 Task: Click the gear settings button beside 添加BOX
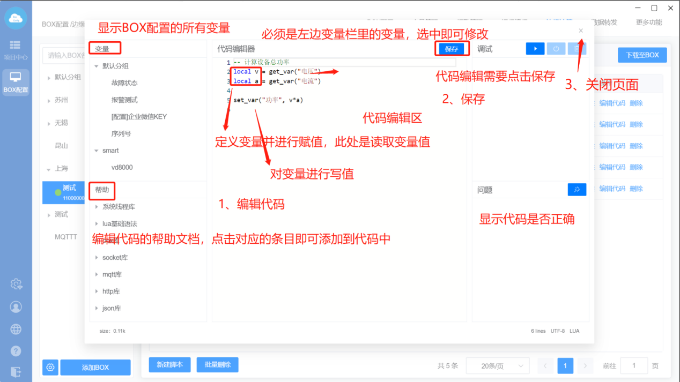(x=50, y=368)
